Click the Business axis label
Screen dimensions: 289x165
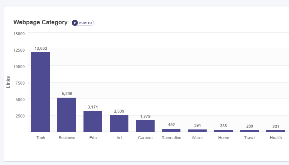click(67, 138)
